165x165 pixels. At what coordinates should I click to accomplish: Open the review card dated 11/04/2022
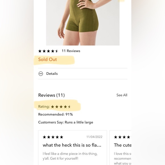pyautogui.click(x=73, y=148)
